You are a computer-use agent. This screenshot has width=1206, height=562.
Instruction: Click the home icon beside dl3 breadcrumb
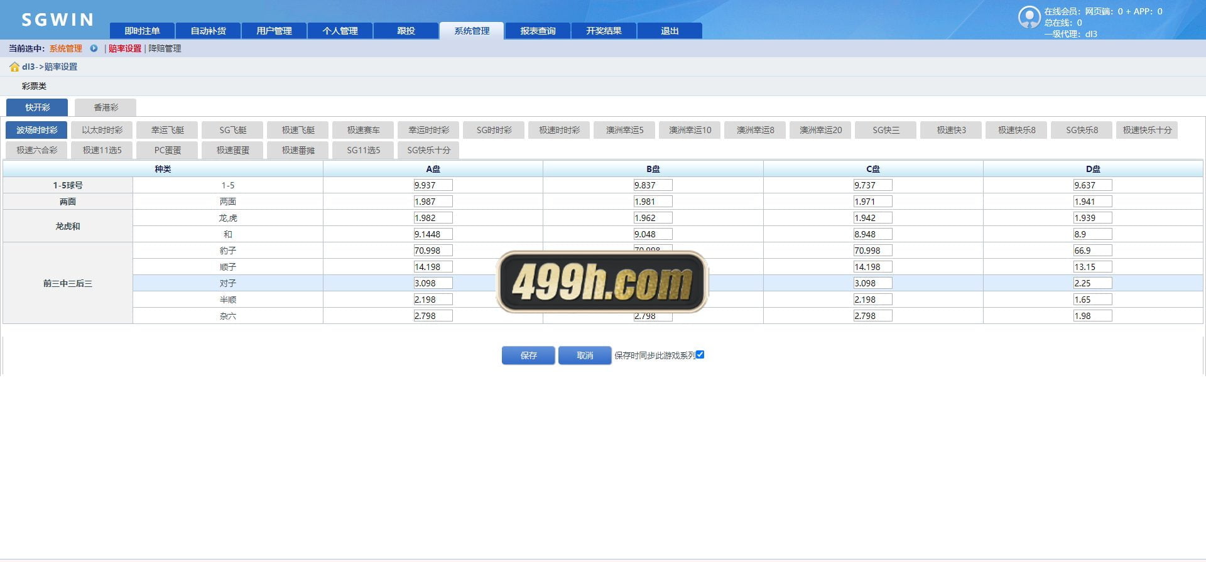[14, 67]
